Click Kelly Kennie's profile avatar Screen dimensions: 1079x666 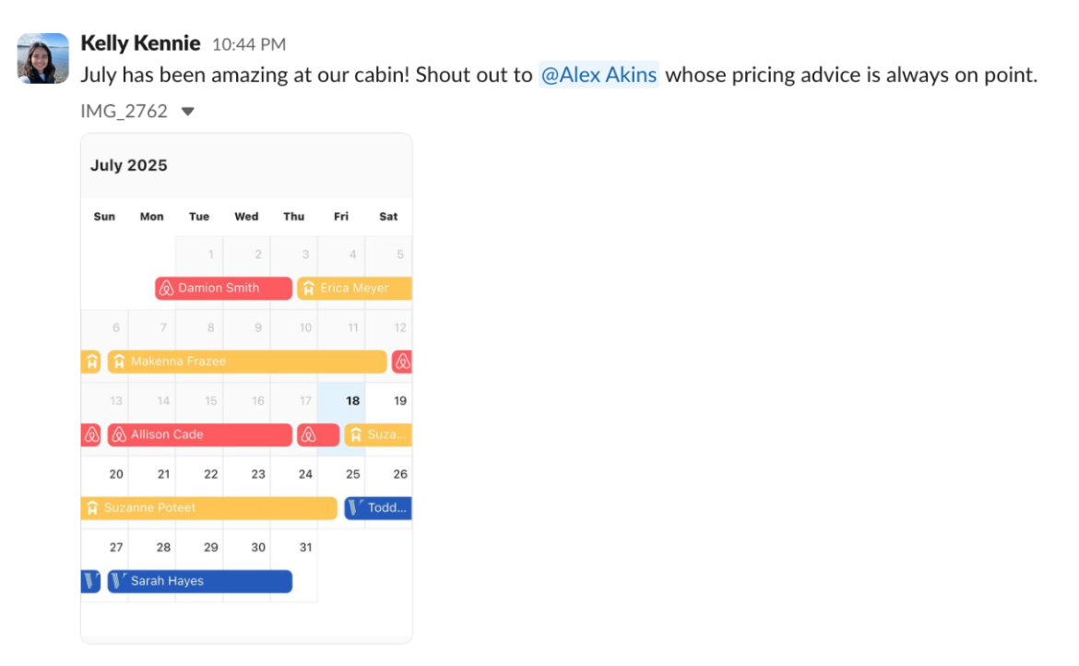point(43,59)
